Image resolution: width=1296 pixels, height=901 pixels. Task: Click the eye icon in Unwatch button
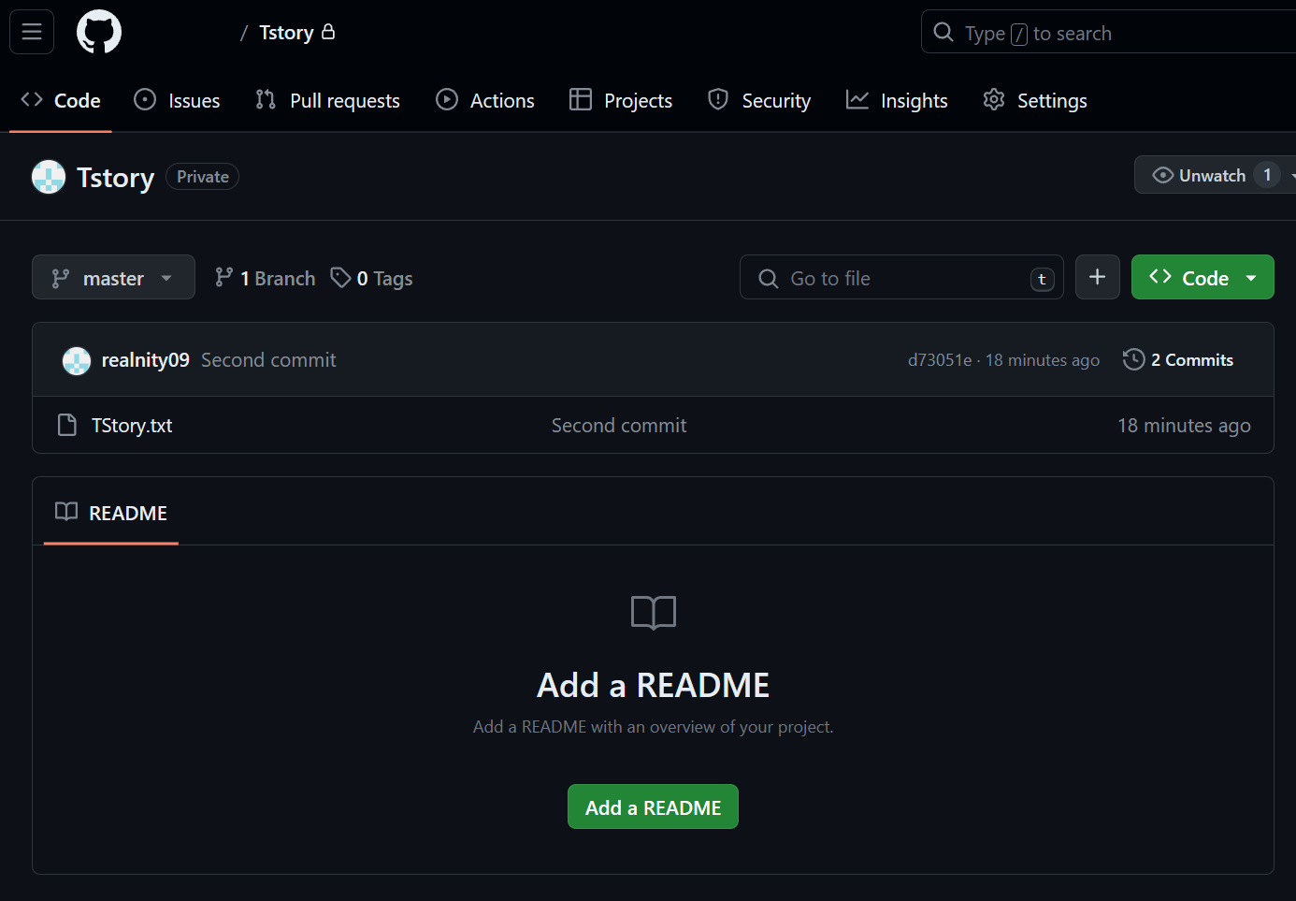pos(1163,175)
